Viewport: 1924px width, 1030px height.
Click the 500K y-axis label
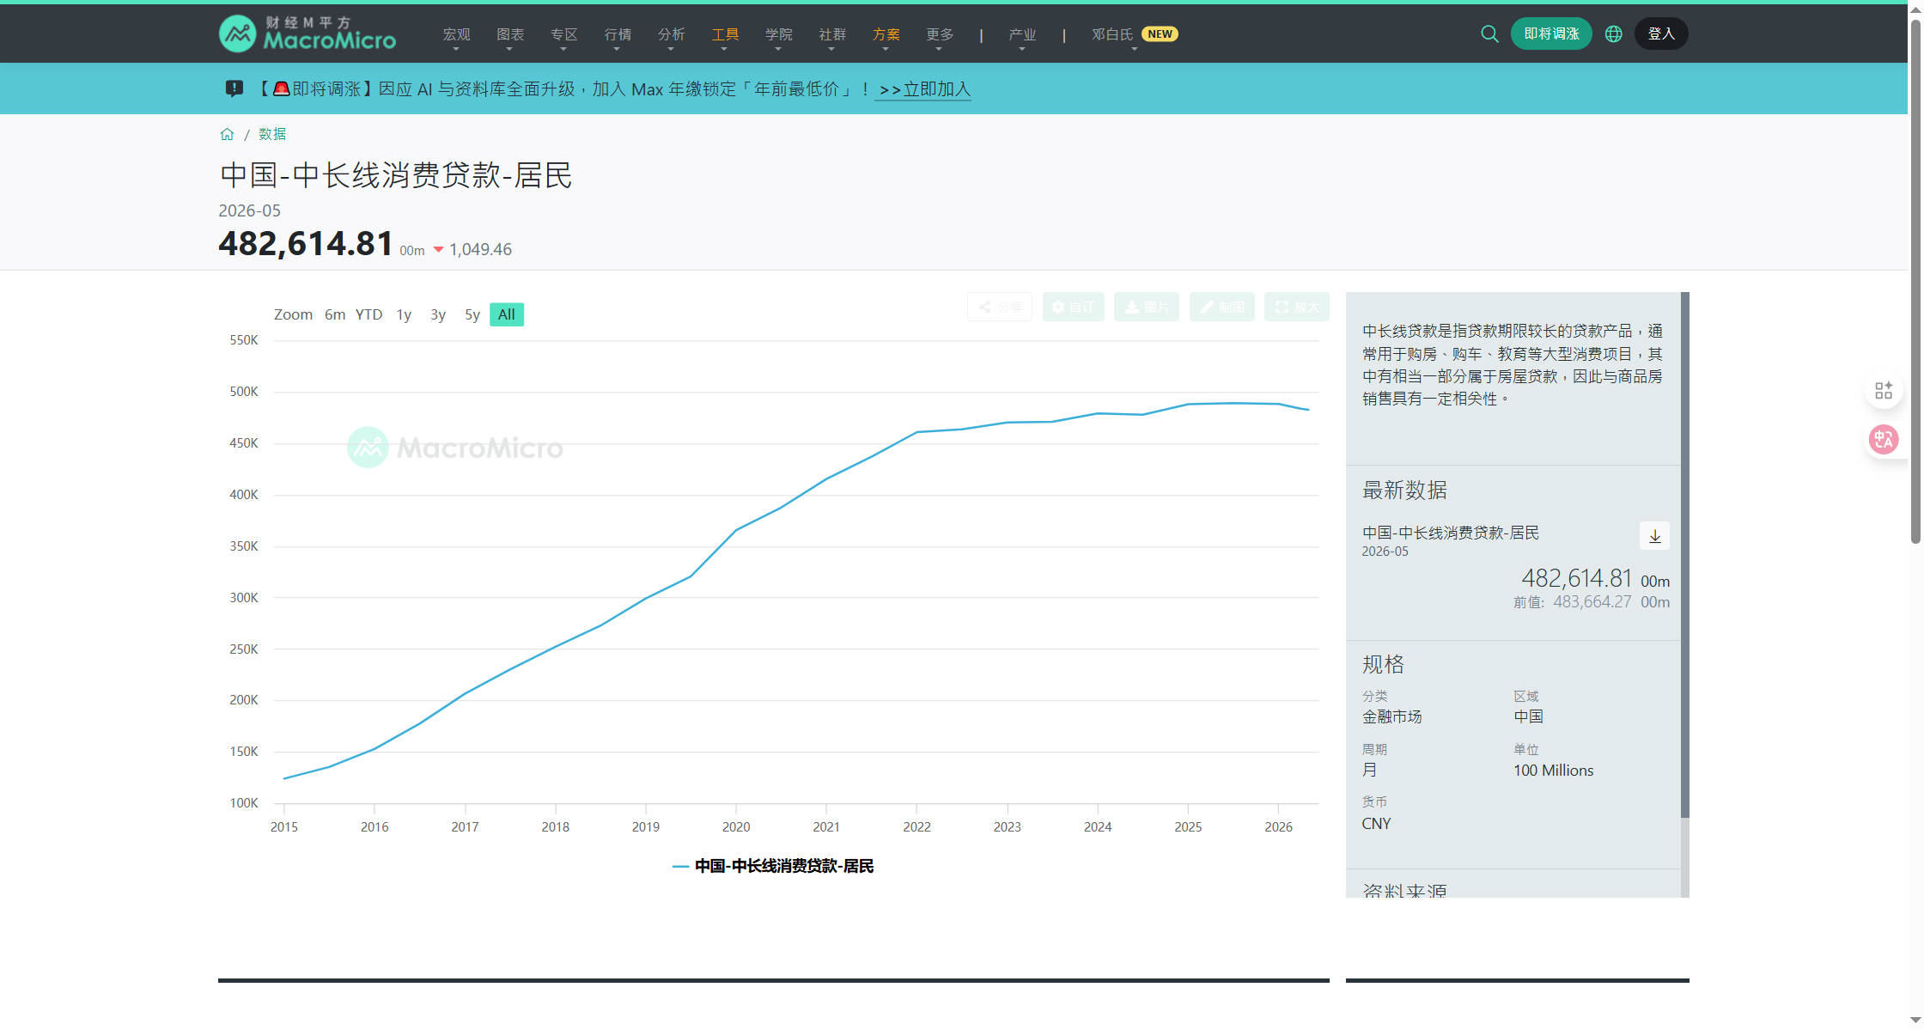point(244,392)
